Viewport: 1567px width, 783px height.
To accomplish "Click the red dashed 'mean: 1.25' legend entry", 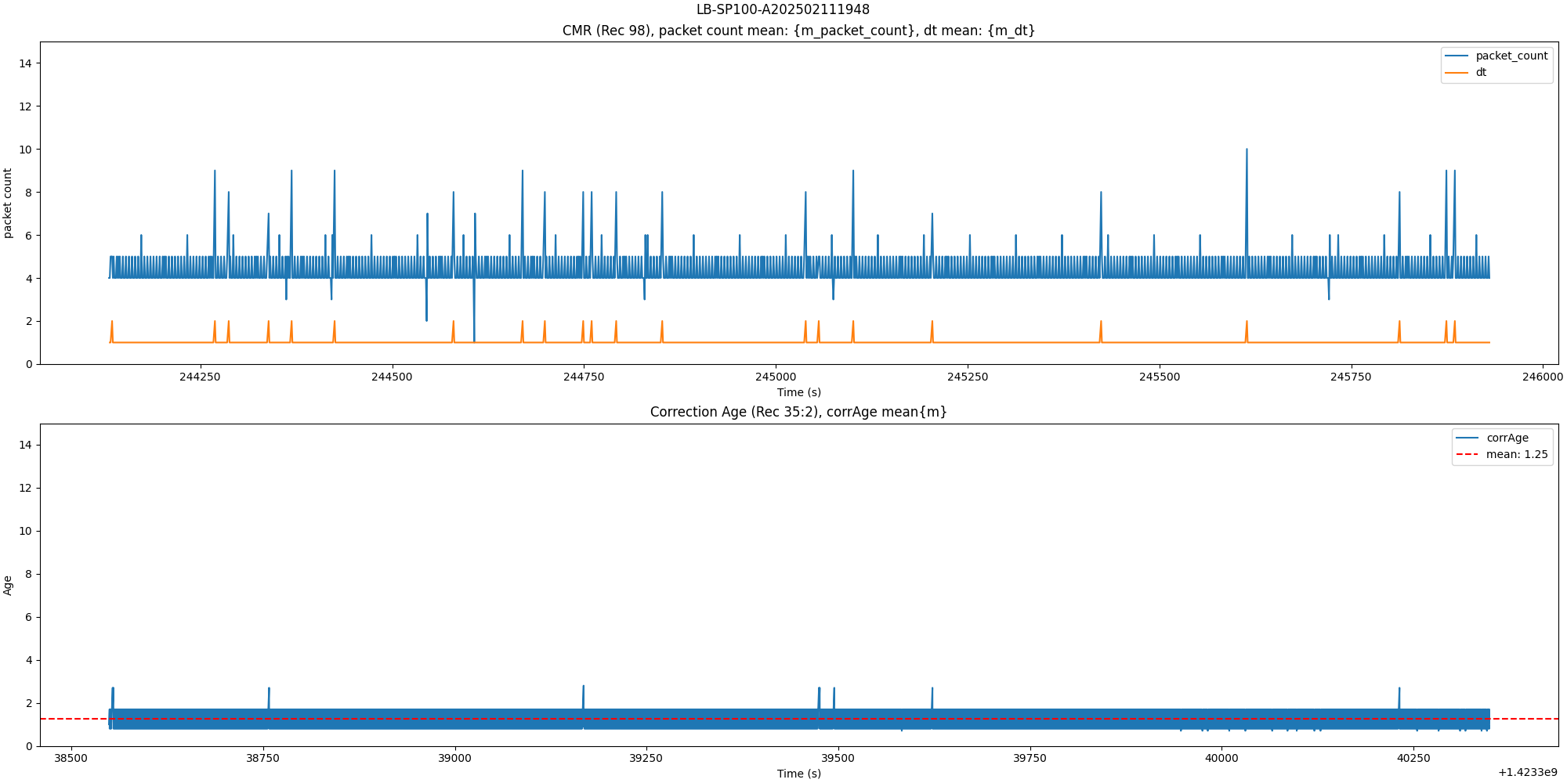I will tap(1516, 455).
